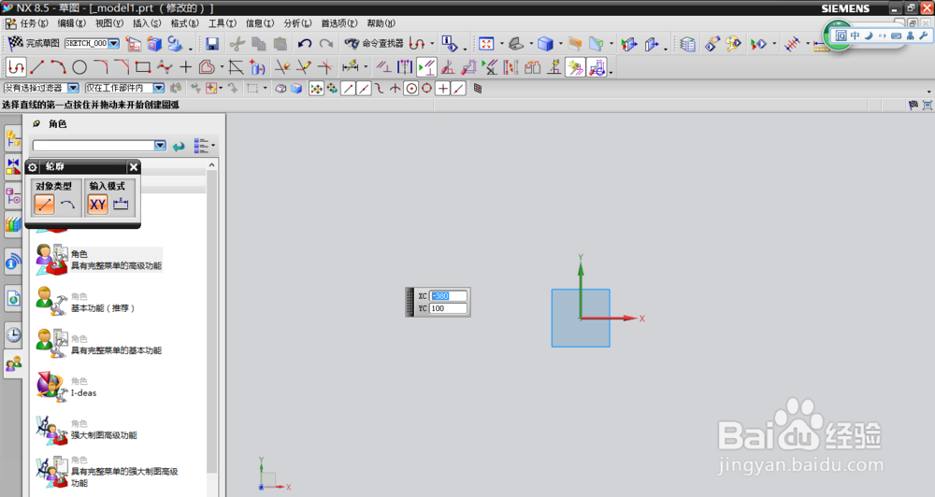
Task: Click the XC coordinate input field
Action: (x=449, y=296)
